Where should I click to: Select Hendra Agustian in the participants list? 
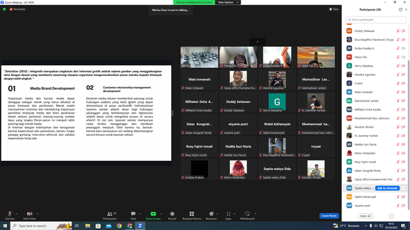[375, 75]
